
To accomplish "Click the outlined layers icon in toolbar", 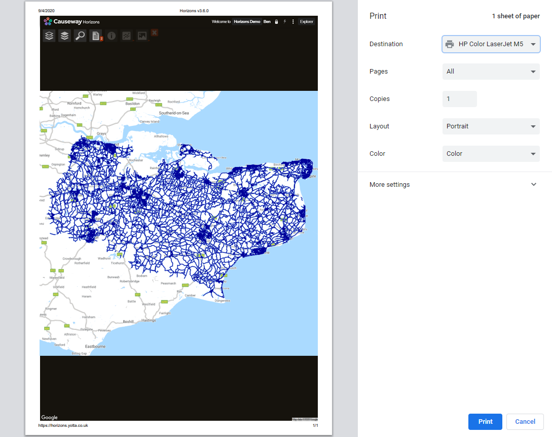I will click(49, 36).
